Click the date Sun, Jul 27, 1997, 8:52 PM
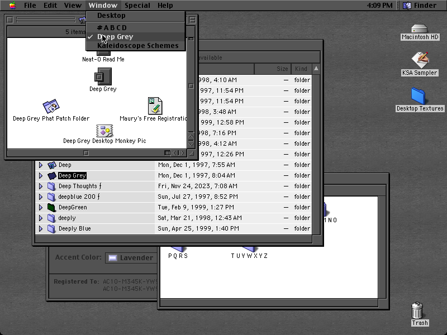The width and height of the screenshot is (447, 335). [x=198, y=197]
